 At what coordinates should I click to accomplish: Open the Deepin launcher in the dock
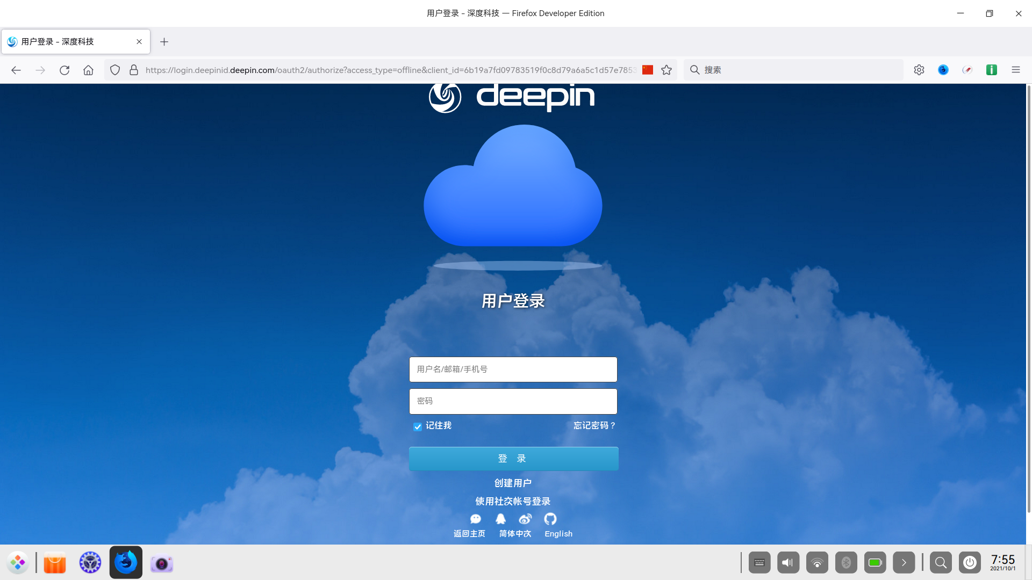pyautogui.click(x=18, y=562)
